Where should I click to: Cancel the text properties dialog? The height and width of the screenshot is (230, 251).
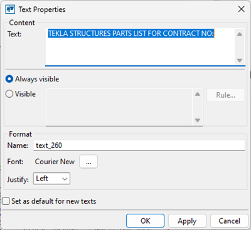tap(229, 221)
